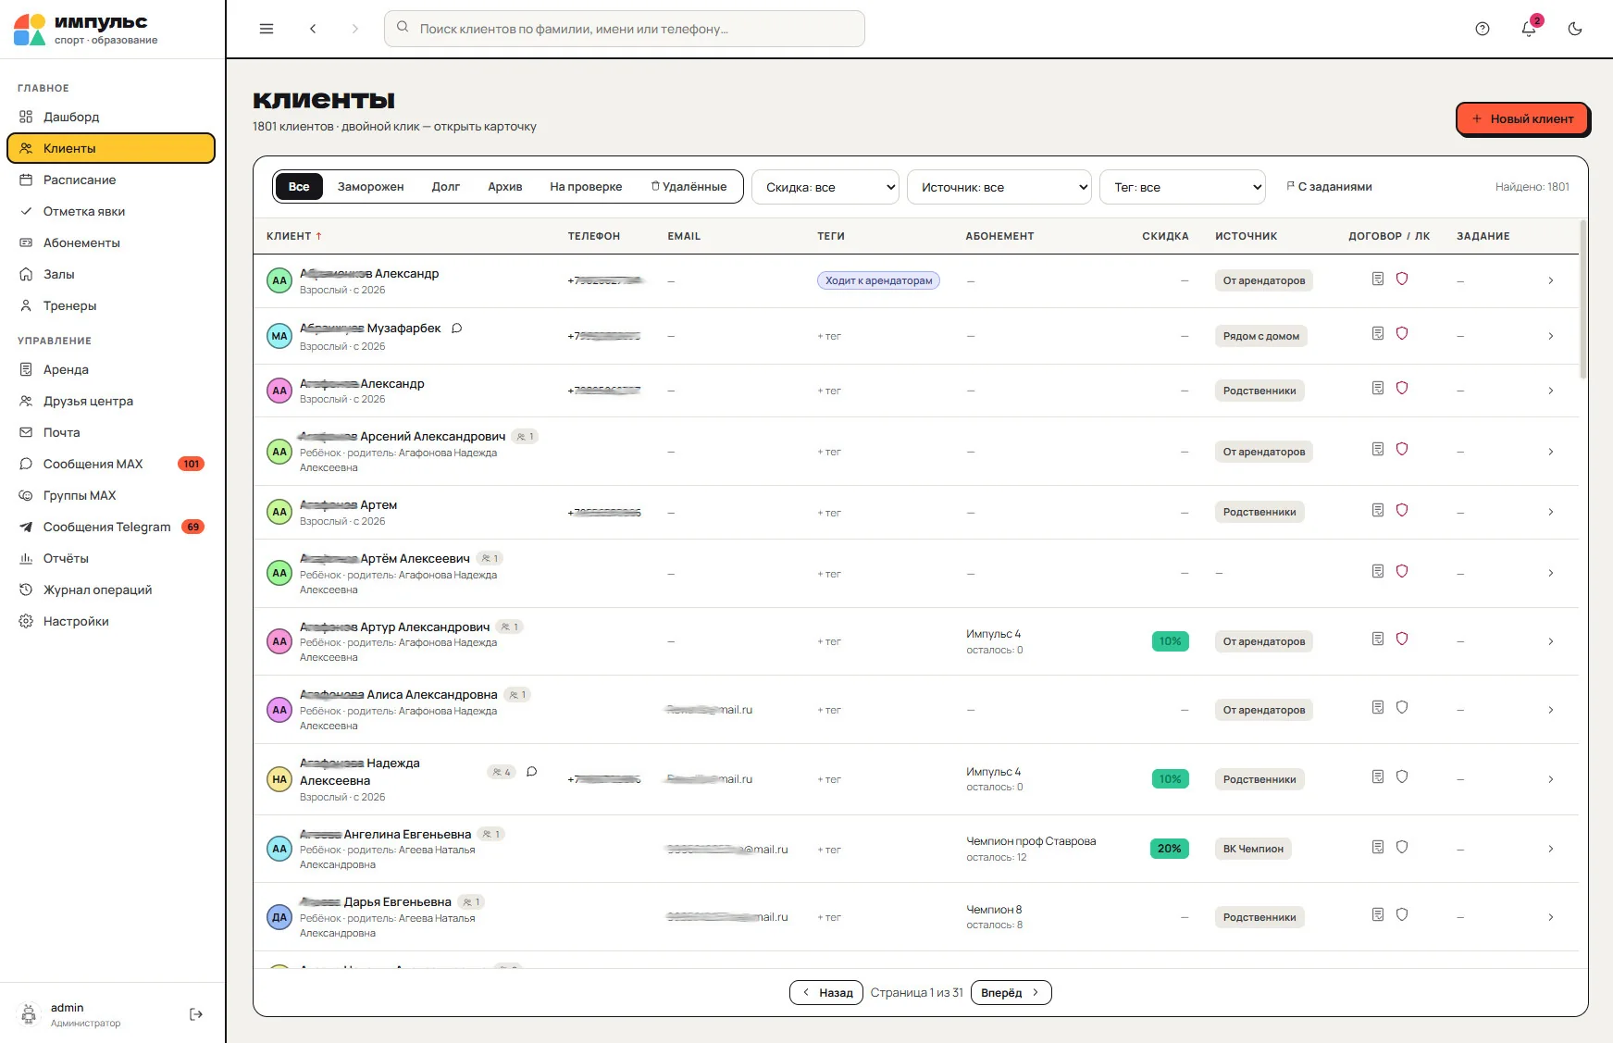The height and width of the screenshot is (1043, 1613).
Task: Open Отчёты reports in sidebar
Action: click(111, 558)
